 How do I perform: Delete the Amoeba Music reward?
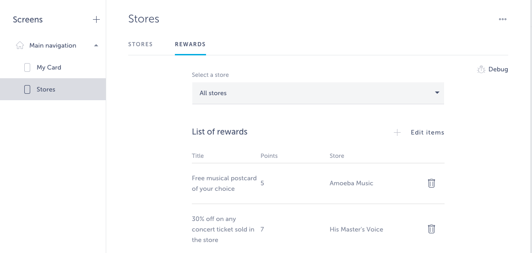click(x=431, y=183)
